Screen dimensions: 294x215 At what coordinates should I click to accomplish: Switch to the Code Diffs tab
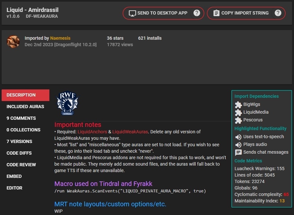point(25,153)
